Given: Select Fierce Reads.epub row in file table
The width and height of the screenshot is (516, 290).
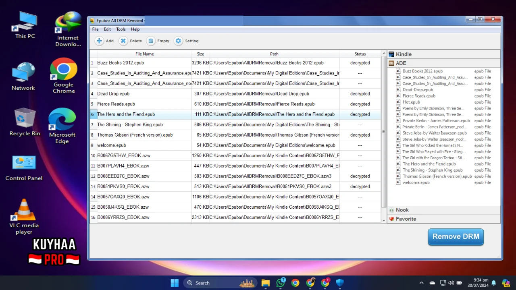Looking at the screenshot, I should (235, 104).
